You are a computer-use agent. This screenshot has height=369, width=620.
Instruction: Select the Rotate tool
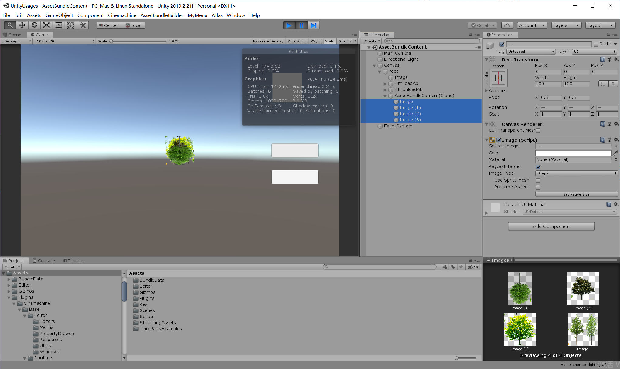(x=34, y=25)
